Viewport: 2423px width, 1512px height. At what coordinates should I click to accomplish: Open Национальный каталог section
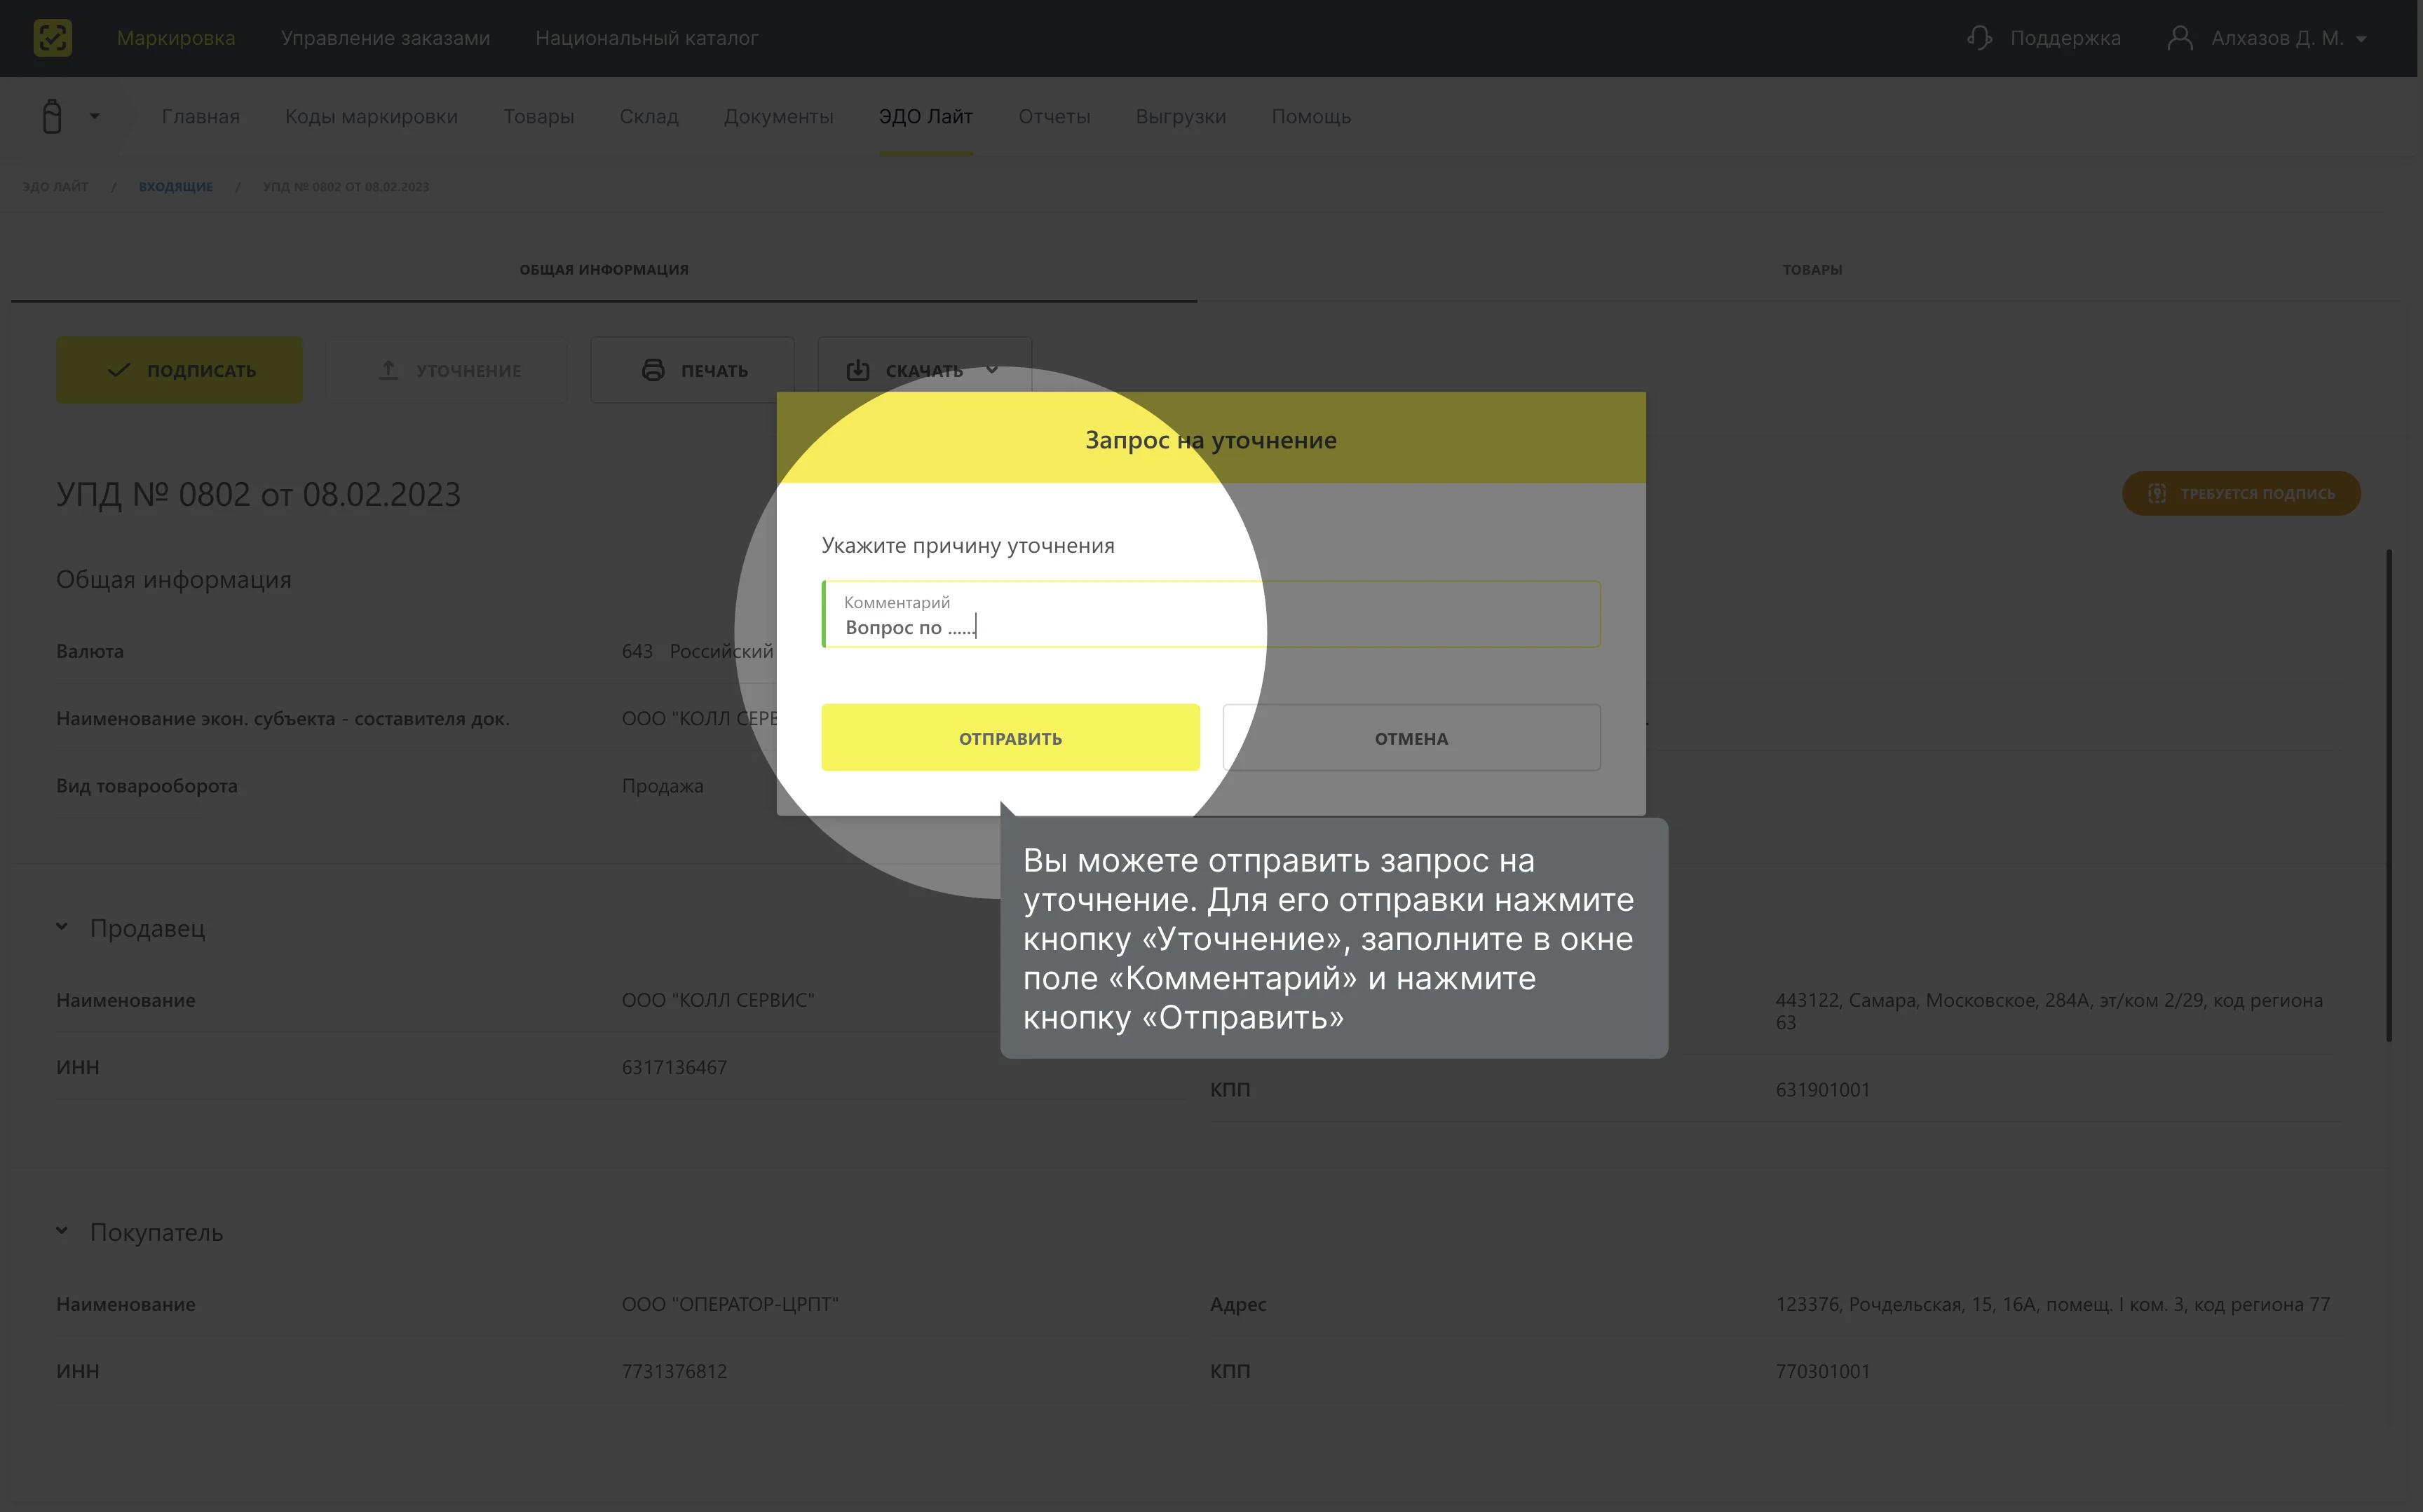click(646, 38)
